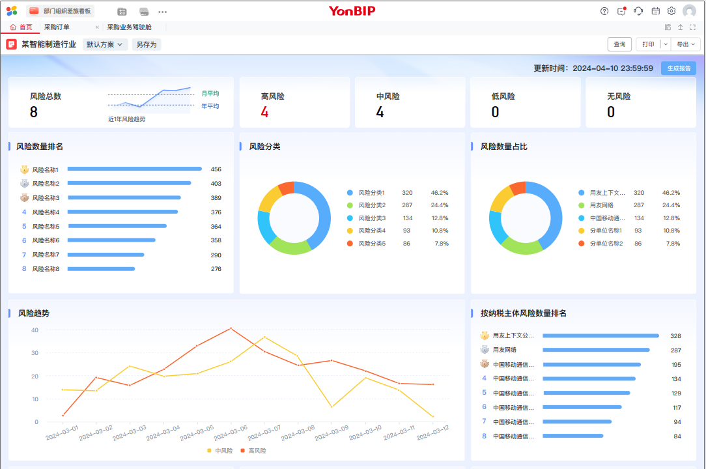Open customer service headset icon
706x469 pixels.
tap(638, 11)
